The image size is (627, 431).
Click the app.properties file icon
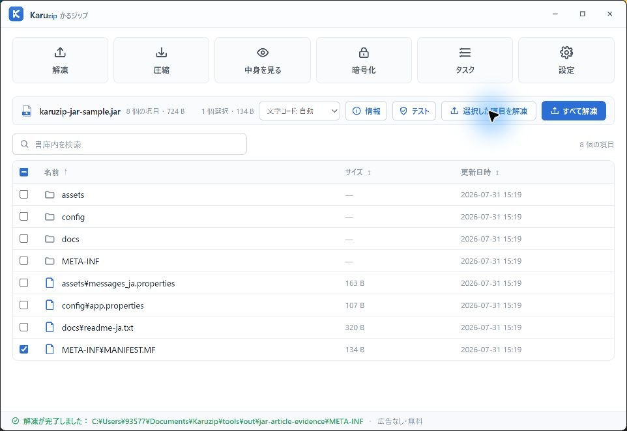tap(50, 305)
